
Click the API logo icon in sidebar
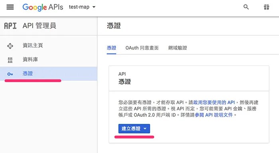10,26
